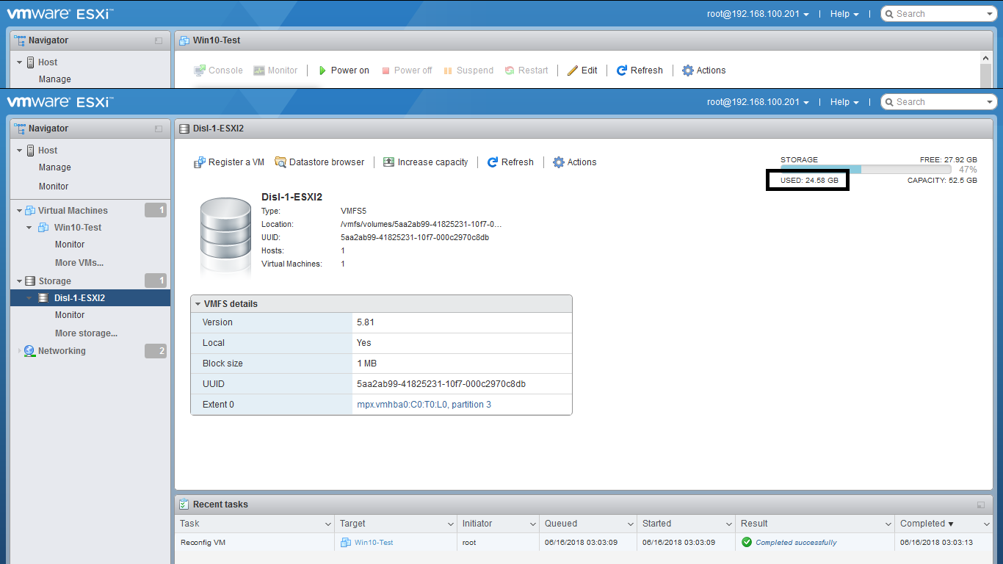Open the Help menu
This screenshot has width=1003, height=564.
[844, 102]
